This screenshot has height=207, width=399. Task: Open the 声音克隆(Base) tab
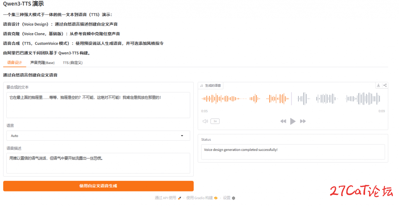tap(42, 63)
